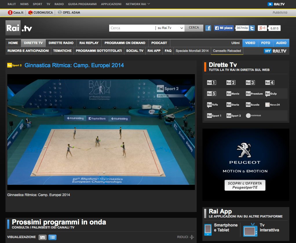Screen dimensions: 296x243
Task: Collapse the schedule with RIDUCI
Action: click(x=186, y=237)
